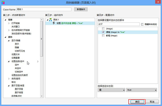Click the lightning bolt action icon

coord(54,23)
